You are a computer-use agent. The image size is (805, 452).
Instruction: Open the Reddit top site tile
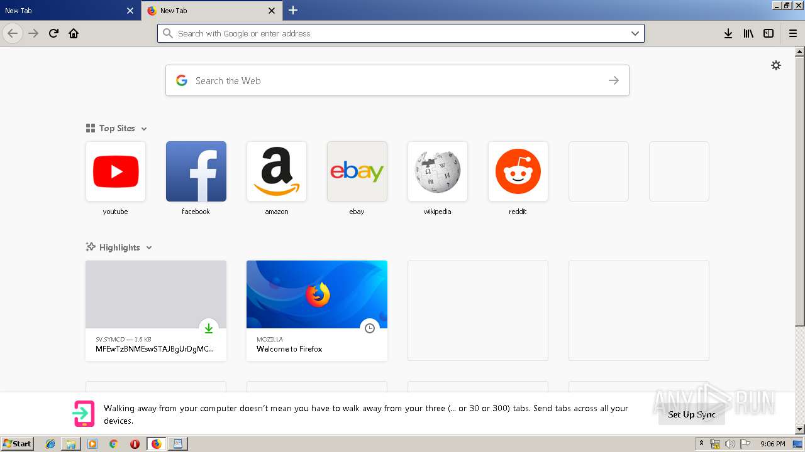coord(518,171)
